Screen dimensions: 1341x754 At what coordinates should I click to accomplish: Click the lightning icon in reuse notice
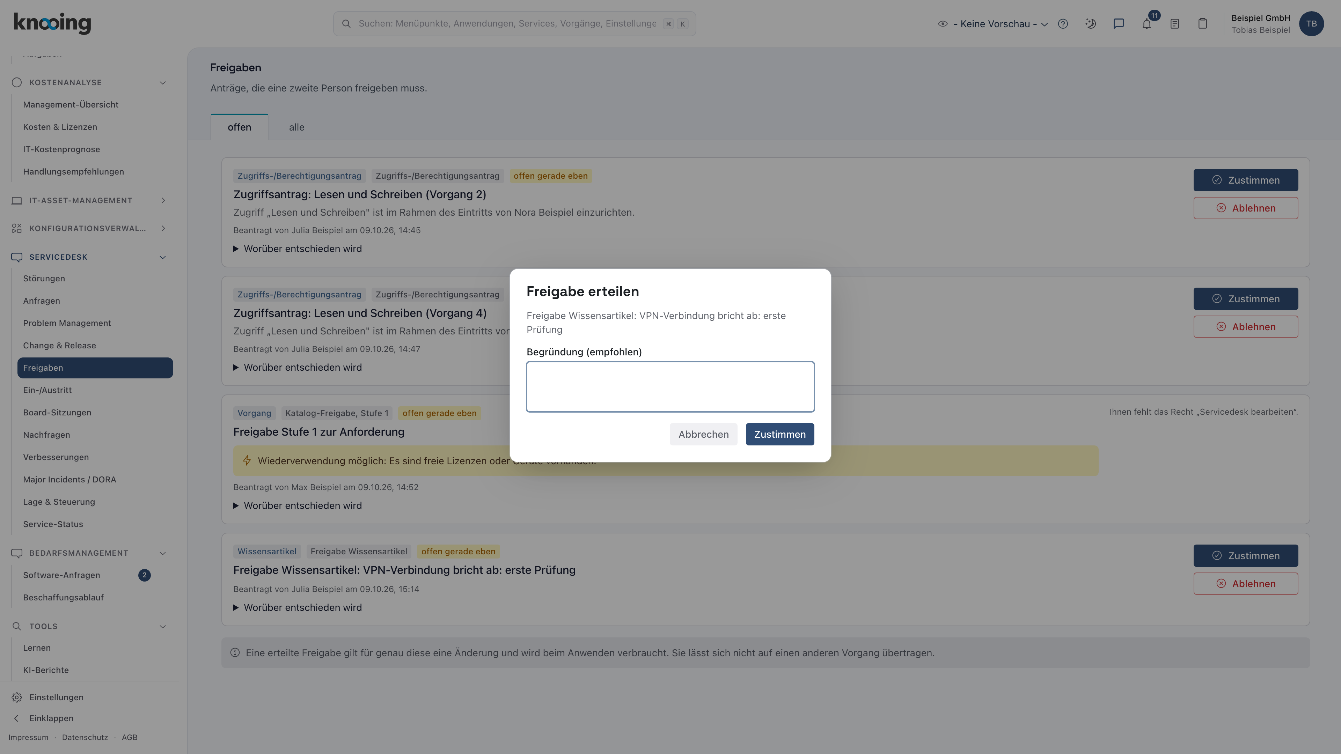tap(247, 460)
